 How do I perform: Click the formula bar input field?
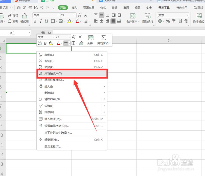129,33
